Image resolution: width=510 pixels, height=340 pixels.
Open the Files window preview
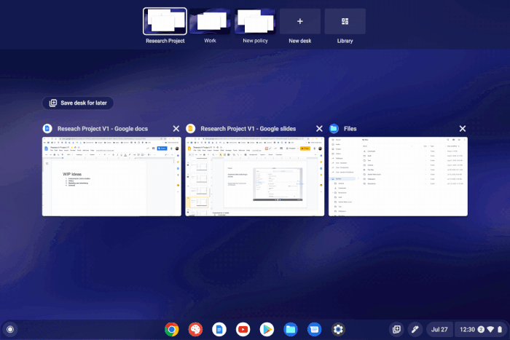[398, 176]
